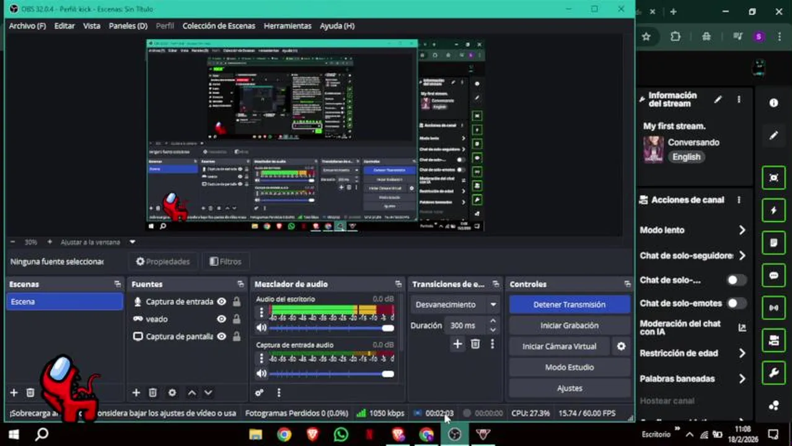Show hidden icons in the system tray

[689, 434]
